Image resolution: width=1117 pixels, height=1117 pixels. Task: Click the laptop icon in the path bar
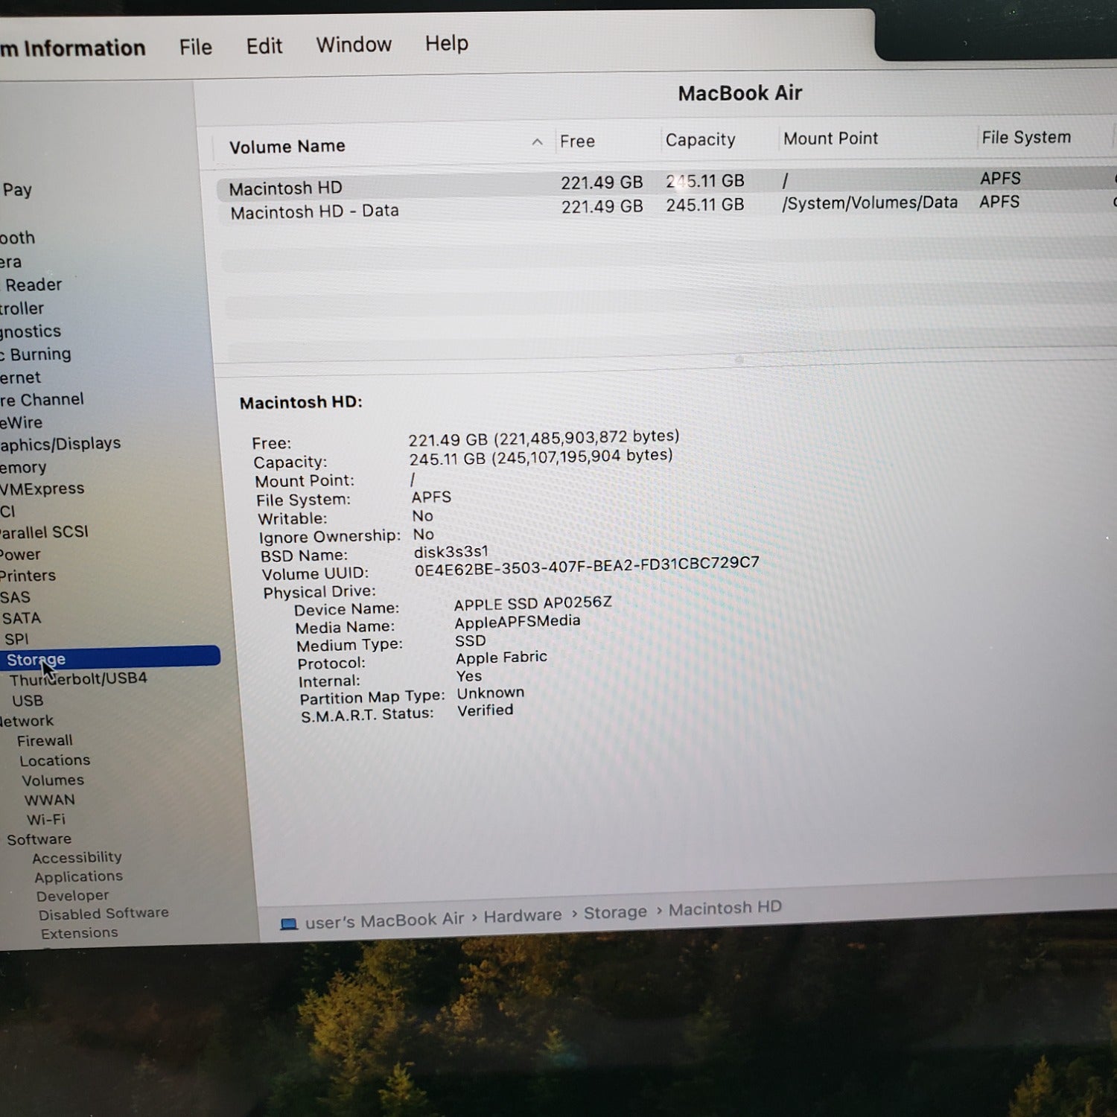[288, 924]
